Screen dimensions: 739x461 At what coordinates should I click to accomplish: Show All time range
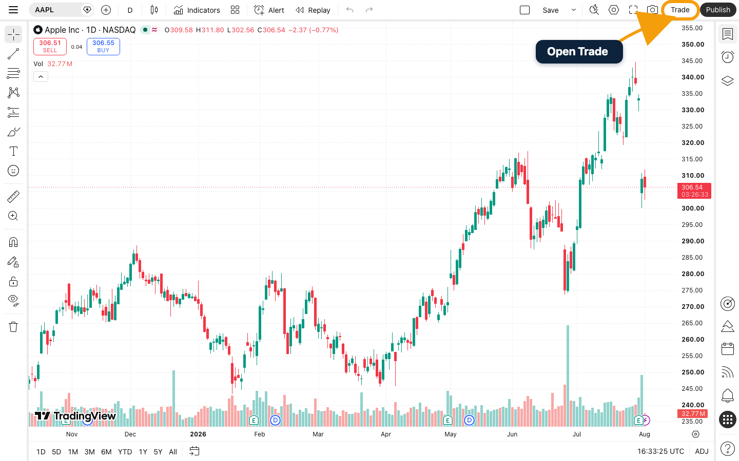[173, 452]
